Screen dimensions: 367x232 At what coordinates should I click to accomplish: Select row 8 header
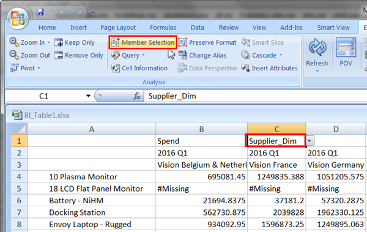[x=19, y=224]
